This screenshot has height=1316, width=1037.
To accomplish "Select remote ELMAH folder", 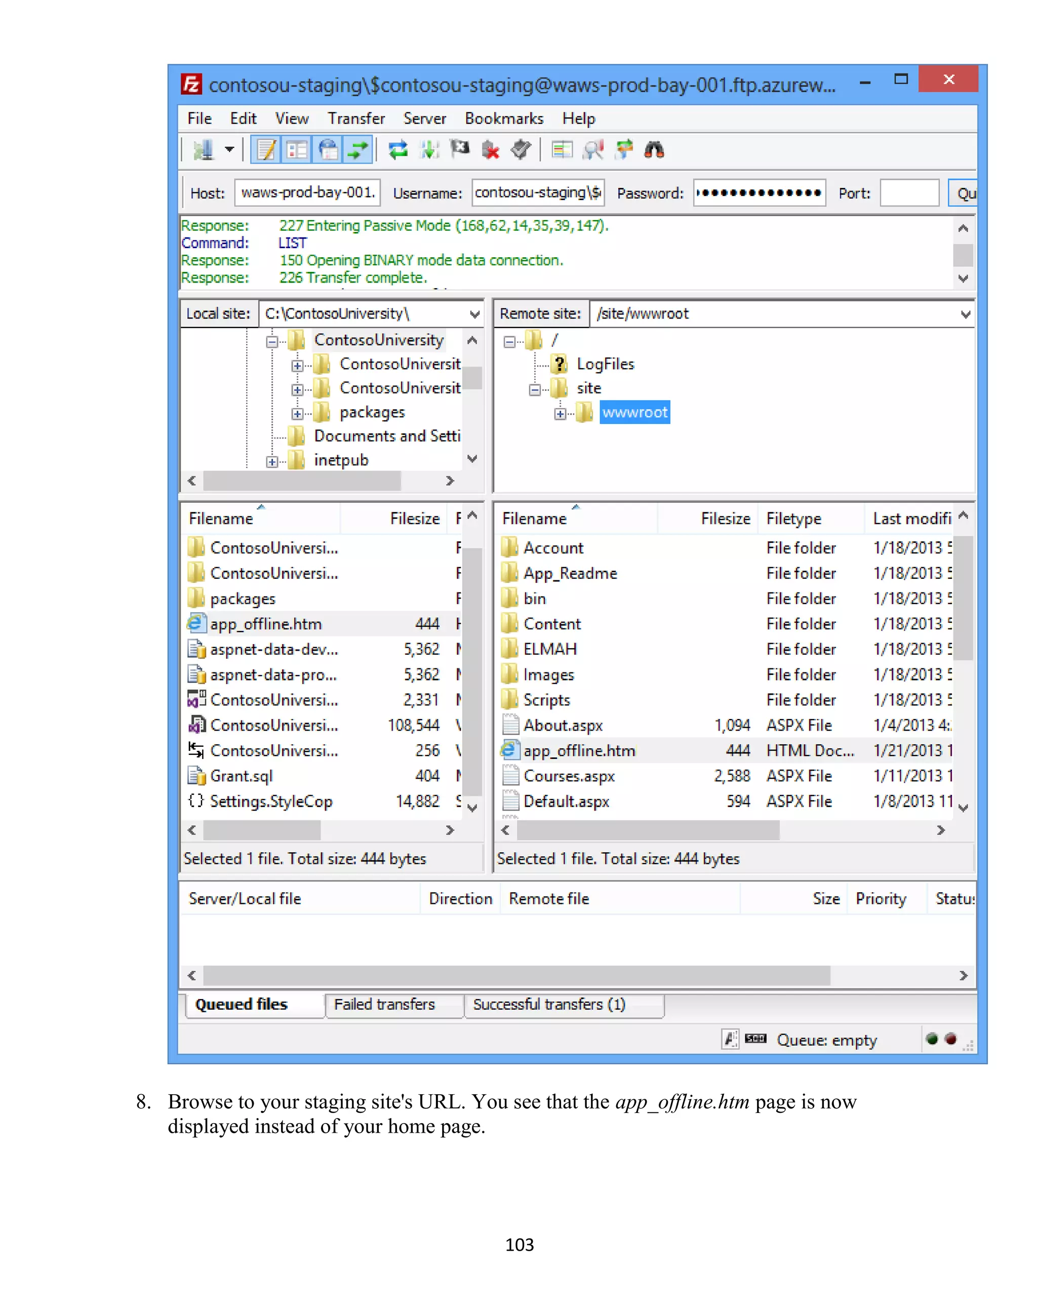I will click(x=725, y=650).
